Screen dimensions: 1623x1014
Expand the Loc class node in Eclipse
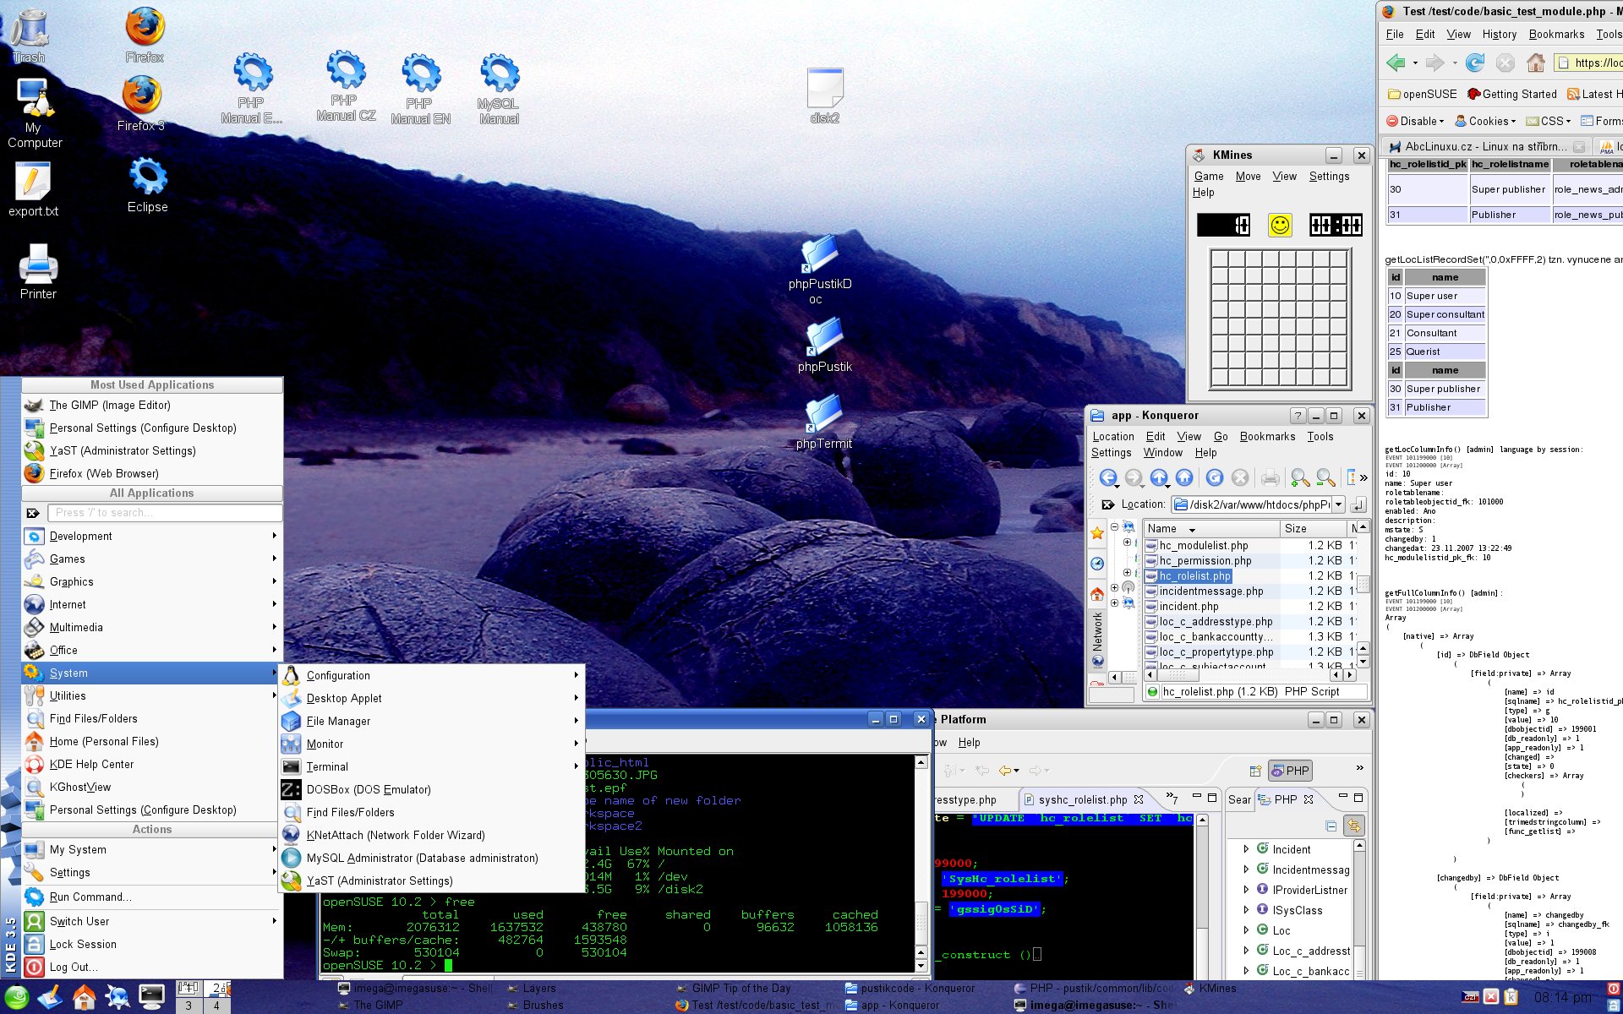tap(1246, 930)
